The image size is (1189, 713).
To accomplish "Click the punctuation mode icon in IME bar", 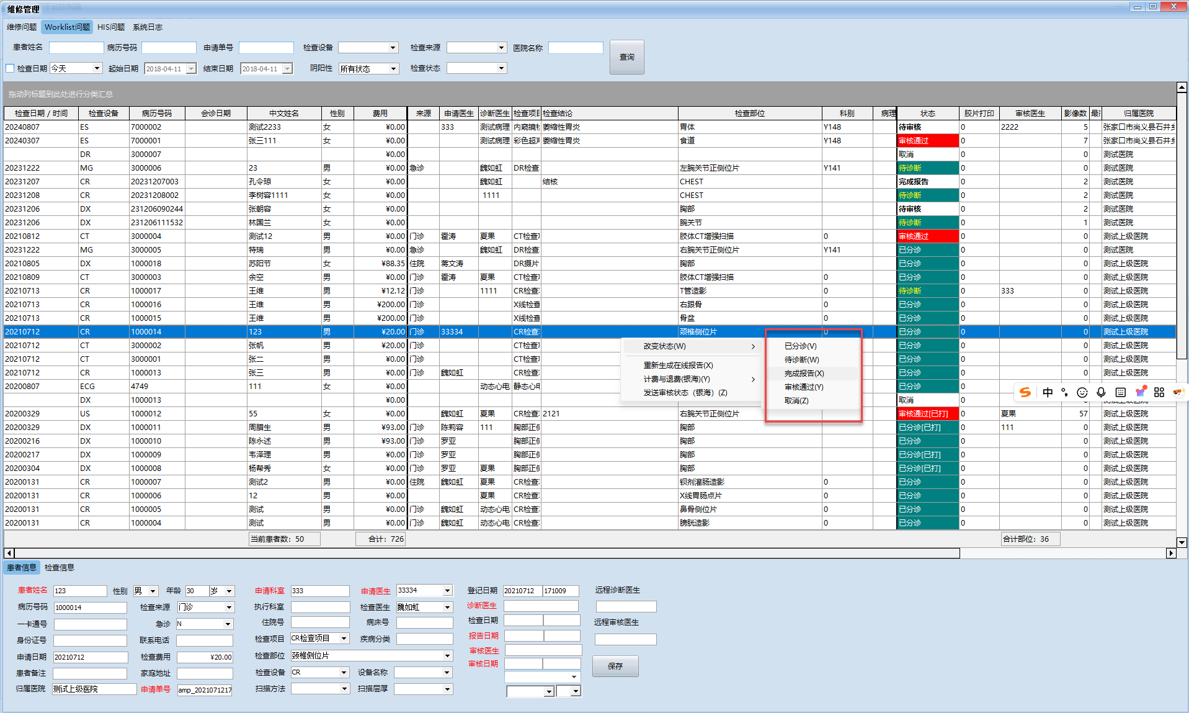I will [1065, 392].
